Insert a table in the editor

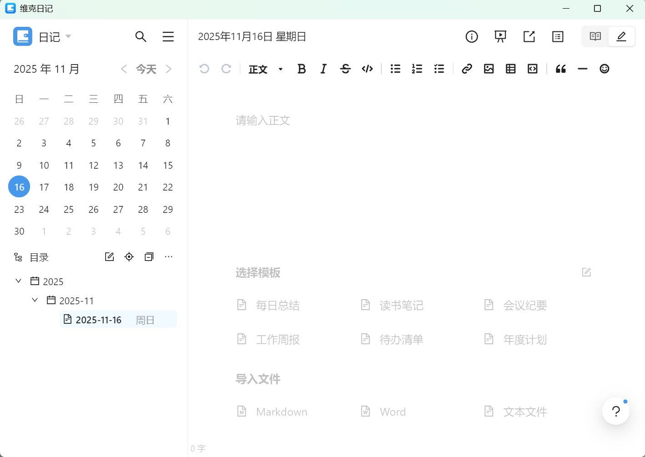point(510,69)
